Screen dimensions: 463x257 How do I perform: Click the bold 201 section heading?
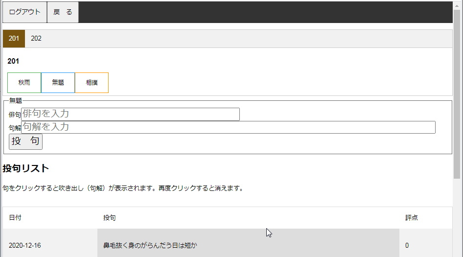coord(13,61)
